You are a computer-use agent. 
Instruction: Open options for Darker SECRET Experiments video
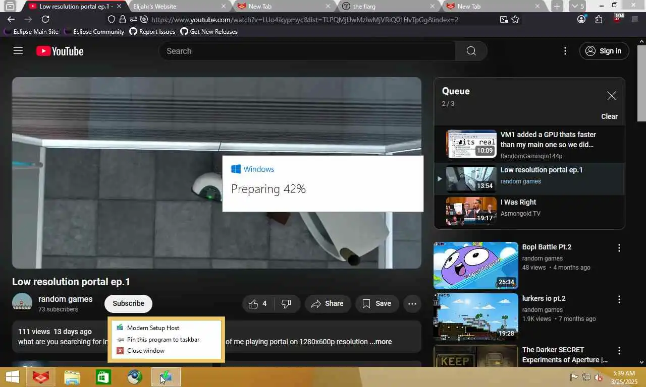[619, 351]
